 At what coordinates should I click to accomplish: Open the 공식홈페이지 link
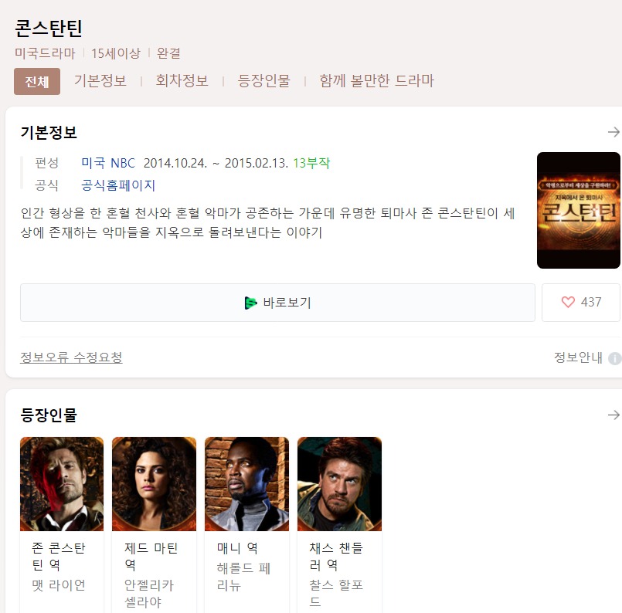[x=117, y=185]
